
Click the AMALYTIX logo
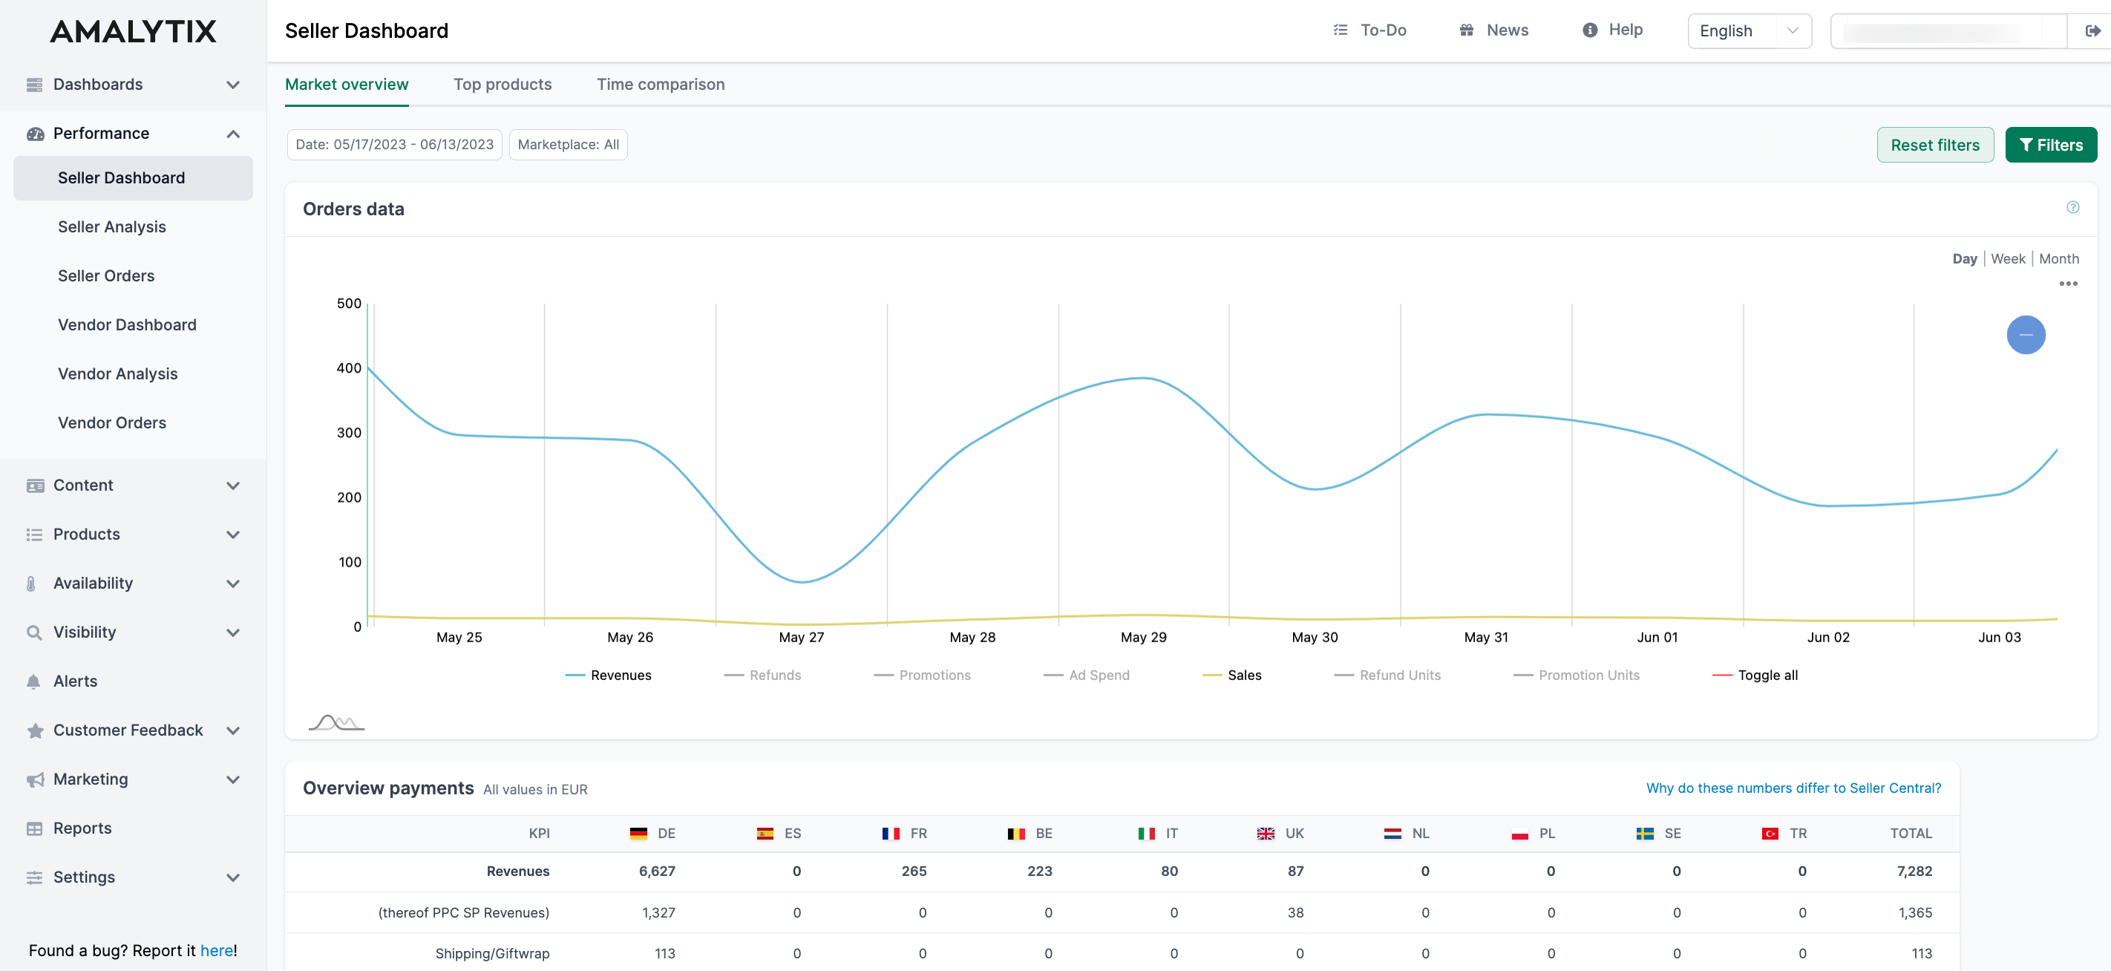point(133,31)
